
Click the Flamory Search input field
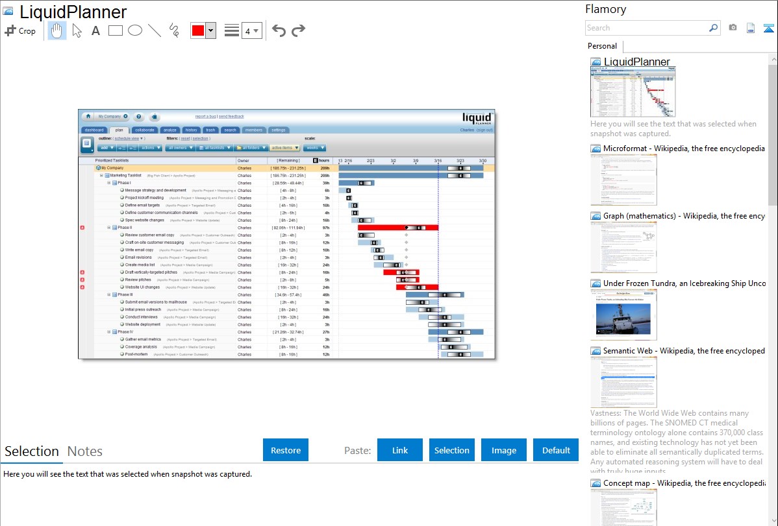(647, 28)
